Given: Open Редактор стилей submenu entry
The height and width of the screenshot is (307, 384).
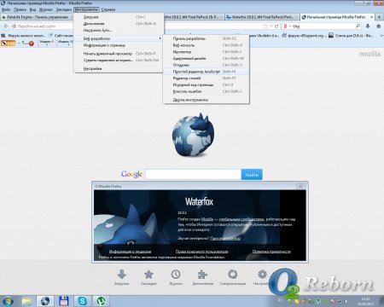Looking at the screenshot, I should tap(207, 78).
